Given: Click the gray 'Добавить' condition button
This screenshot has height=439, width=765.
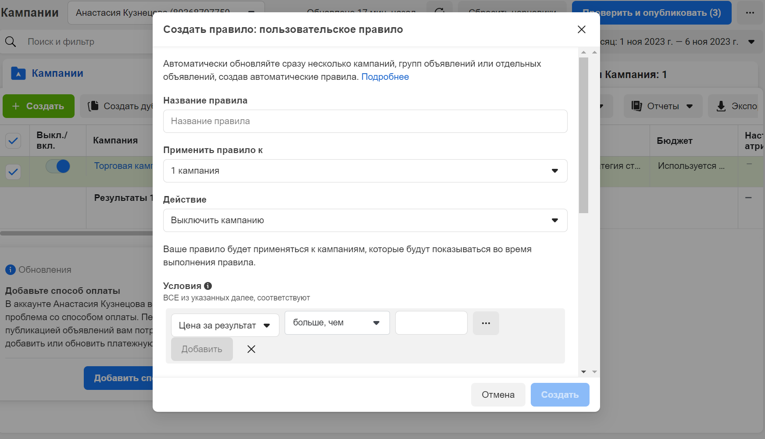Looking at the screenshot, I should [x=202, y=349].
